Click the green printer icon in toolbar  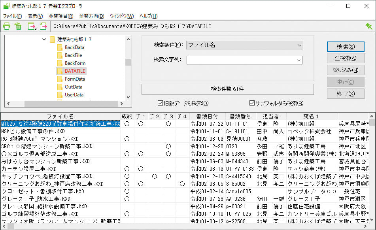(7, 26)
